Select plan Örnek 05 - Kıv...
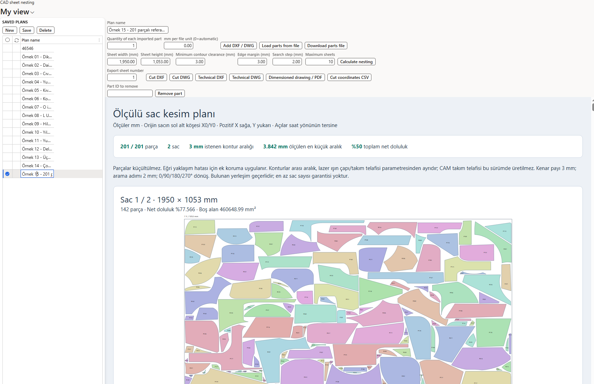The width and height of the screenshot is (594, 384). coord(37,90)
